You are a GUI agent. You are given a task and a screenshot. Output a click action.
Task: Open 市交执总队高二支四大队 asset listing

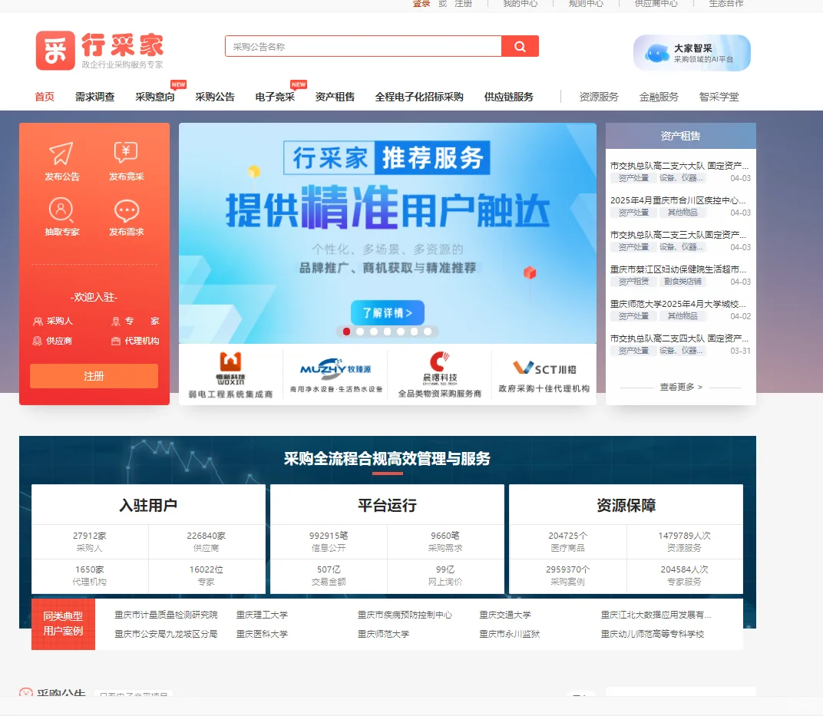coord(679,339)
